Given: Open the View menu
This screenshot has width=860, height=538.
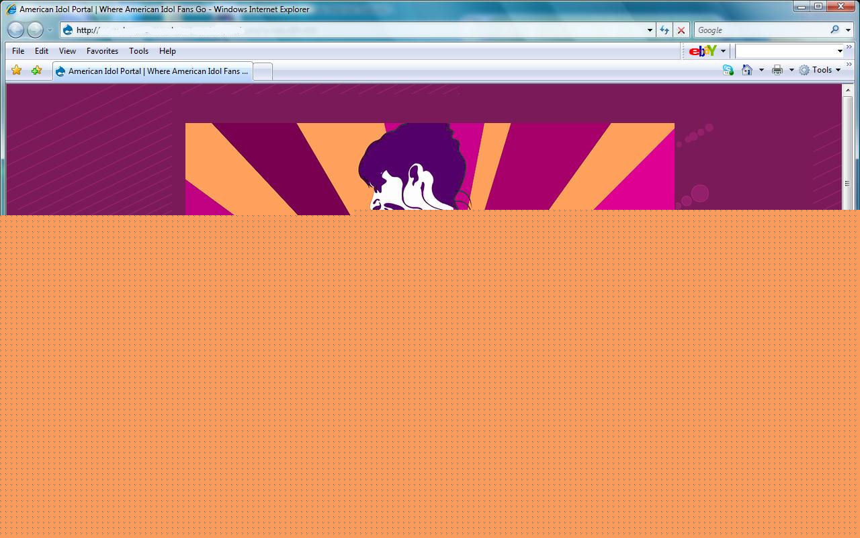Looking at the screenshot, I should (x=67, y=51).
